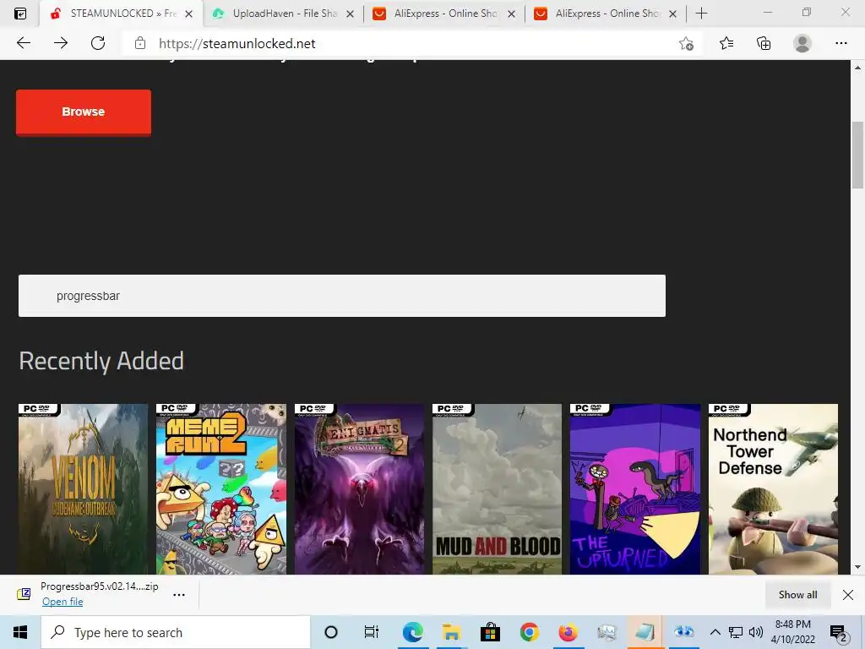Close the second AliExpress tab
The height and width of the screenshot is (649, 865).
672,14
